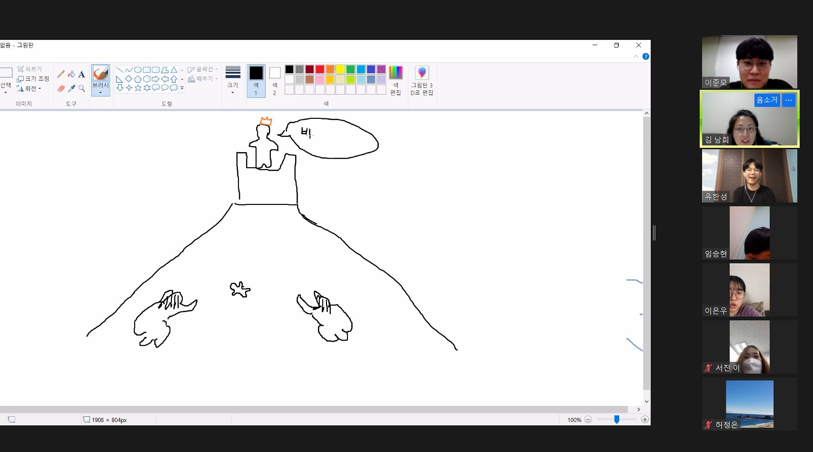
Task: Select 이준모 participant video thumbnail
Action: click(749, 62)
